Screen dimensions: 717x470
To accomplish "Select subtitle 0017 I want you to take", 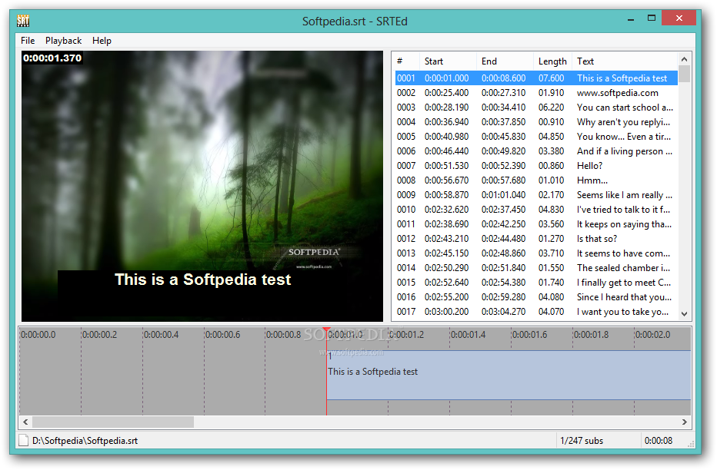I will click(536, 312).
